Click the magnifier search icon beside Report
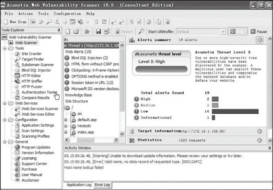Viewport: 273px width, 190px height. point(141,31)
